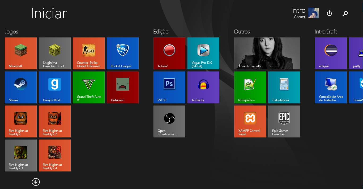Launch Notepad++
This screenshot has height=189, width=363.
point(250,87)
